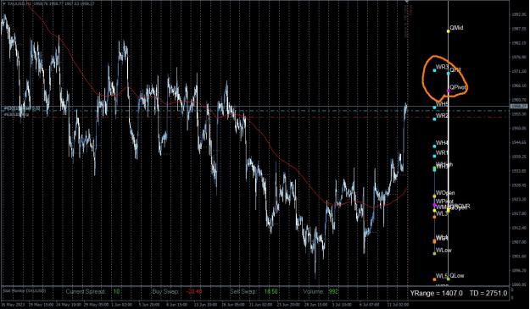This screenshot has width=530, height=309.
Task: Click the WH4 level label
Action: [442, 143]
